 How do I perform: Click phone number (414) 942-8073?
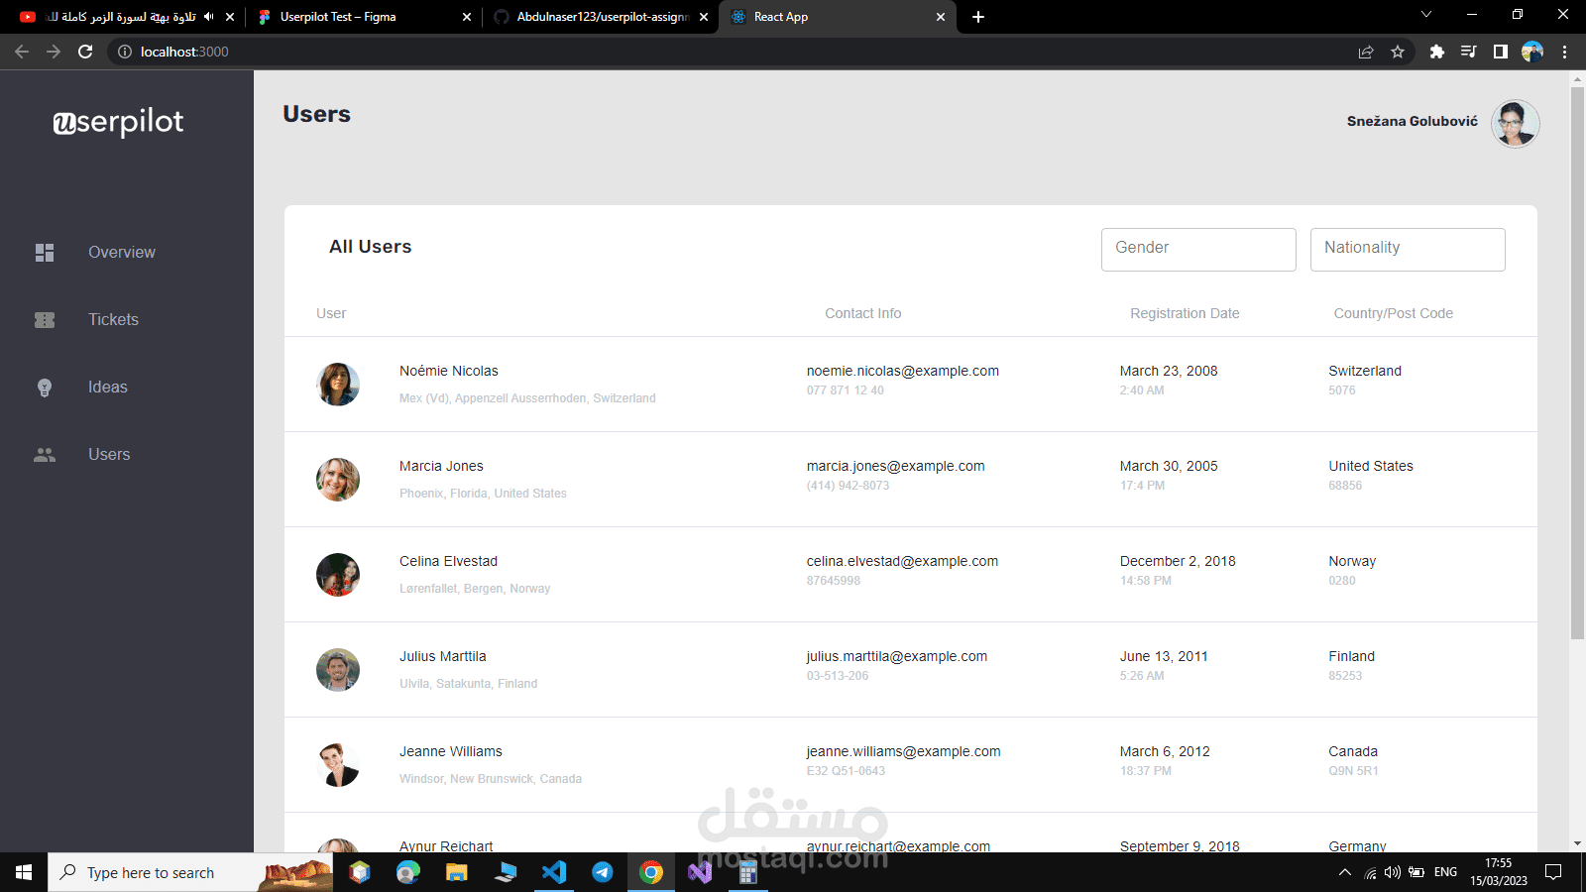tap(848, 486)
